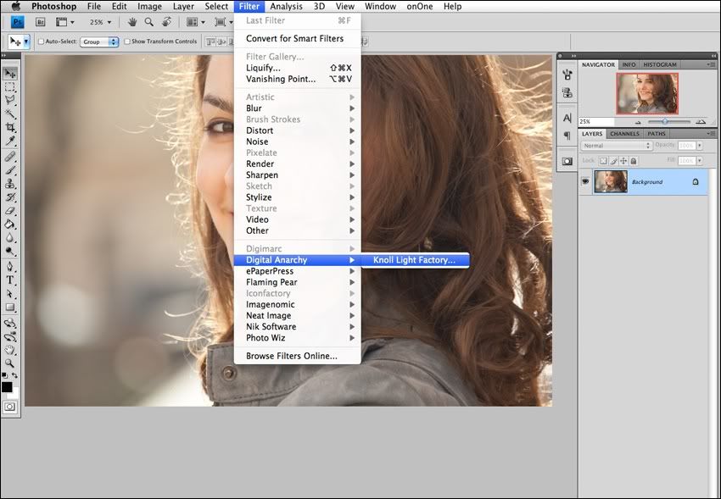This screenshot has width=721, height=499.
Task: Select the Rectangle shape tool
Action: (10, 308)
